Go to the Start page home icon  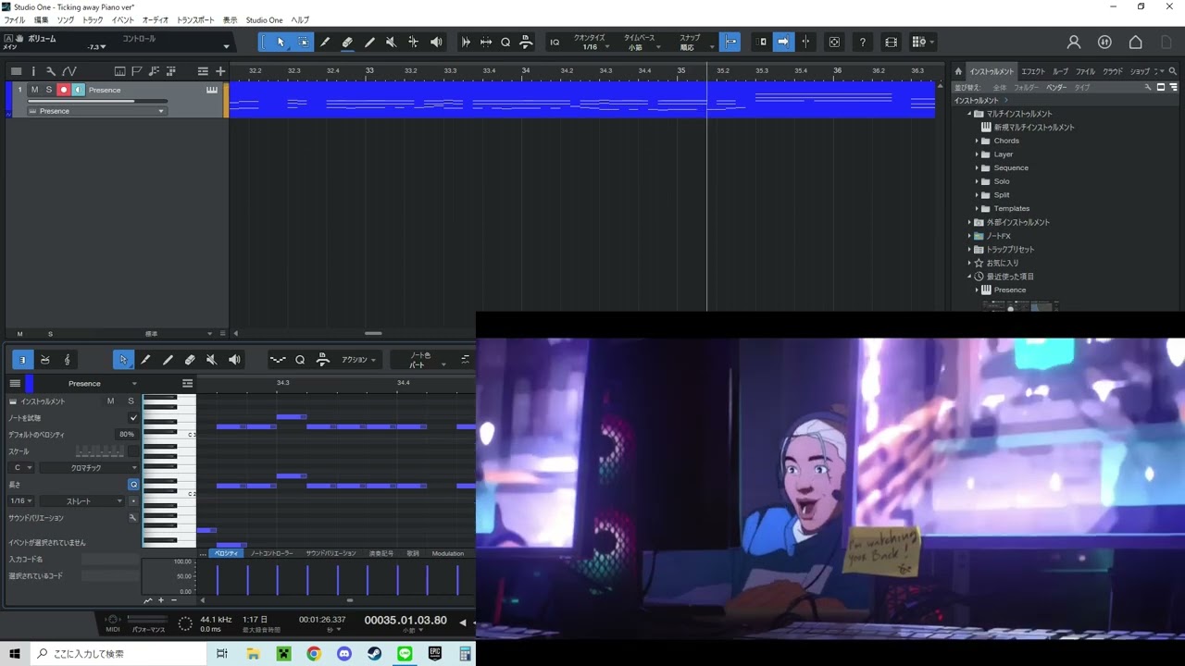click(x=1135, y=42)
